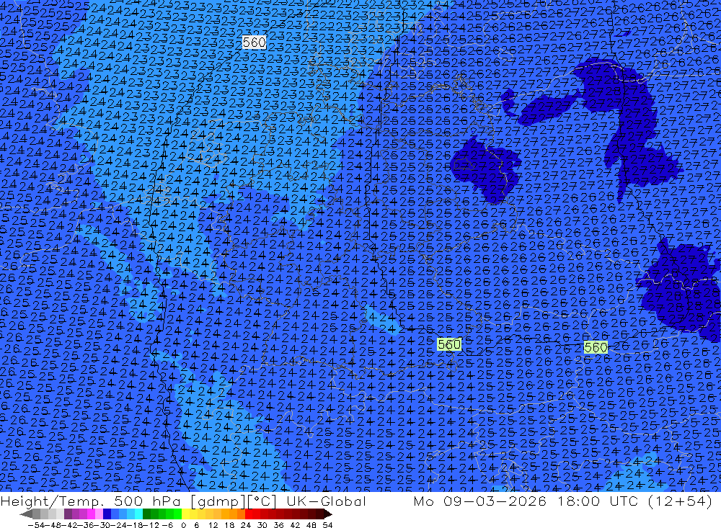The image size is (721, 528).
Task: Click the '[gdmp]' unit text in the title
Action: 218,501
